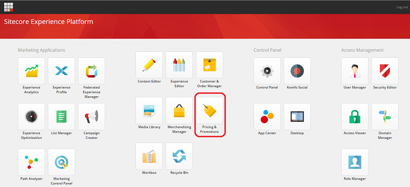Open the User Manager
This screenshot has height=187, width=410.
355,71
